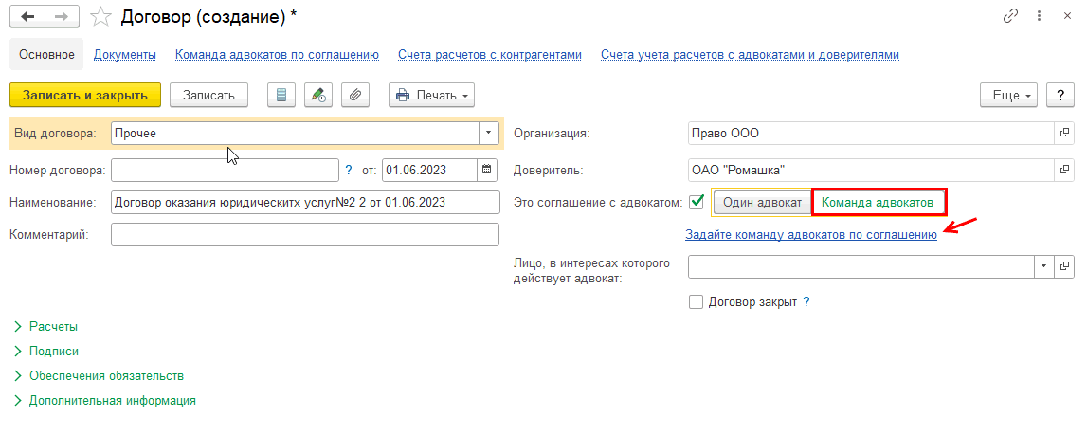The image size is (1087, 434).
Task: Click into the 'Комментарий' text field
Action: point(304,234)
